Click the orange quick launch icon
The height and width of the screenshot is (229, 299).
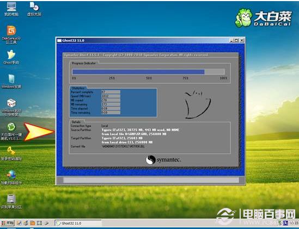click(x=33, y=223)
